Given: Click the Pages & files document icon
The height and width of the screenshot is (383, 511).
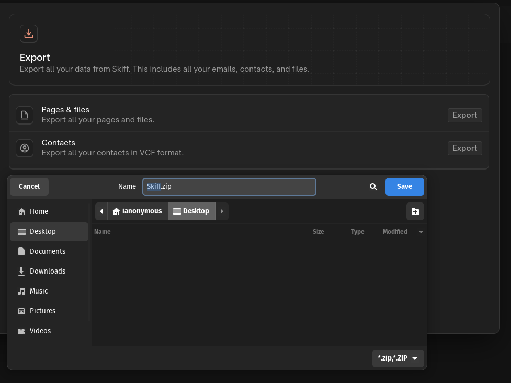Looking at the screenshot, I should [25, 115].
